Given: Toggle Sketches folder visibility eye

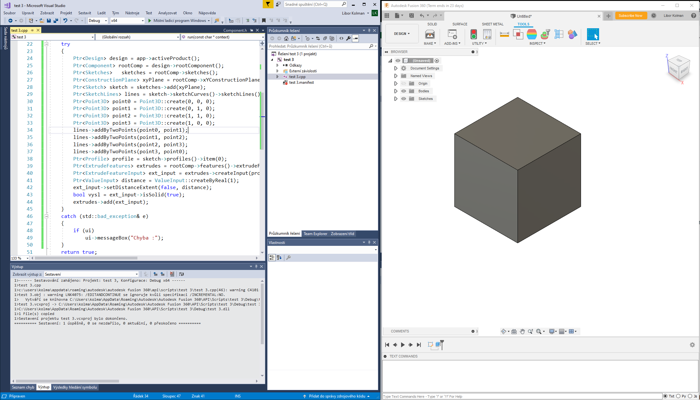Looking at the screenshot, I should 404,99.
